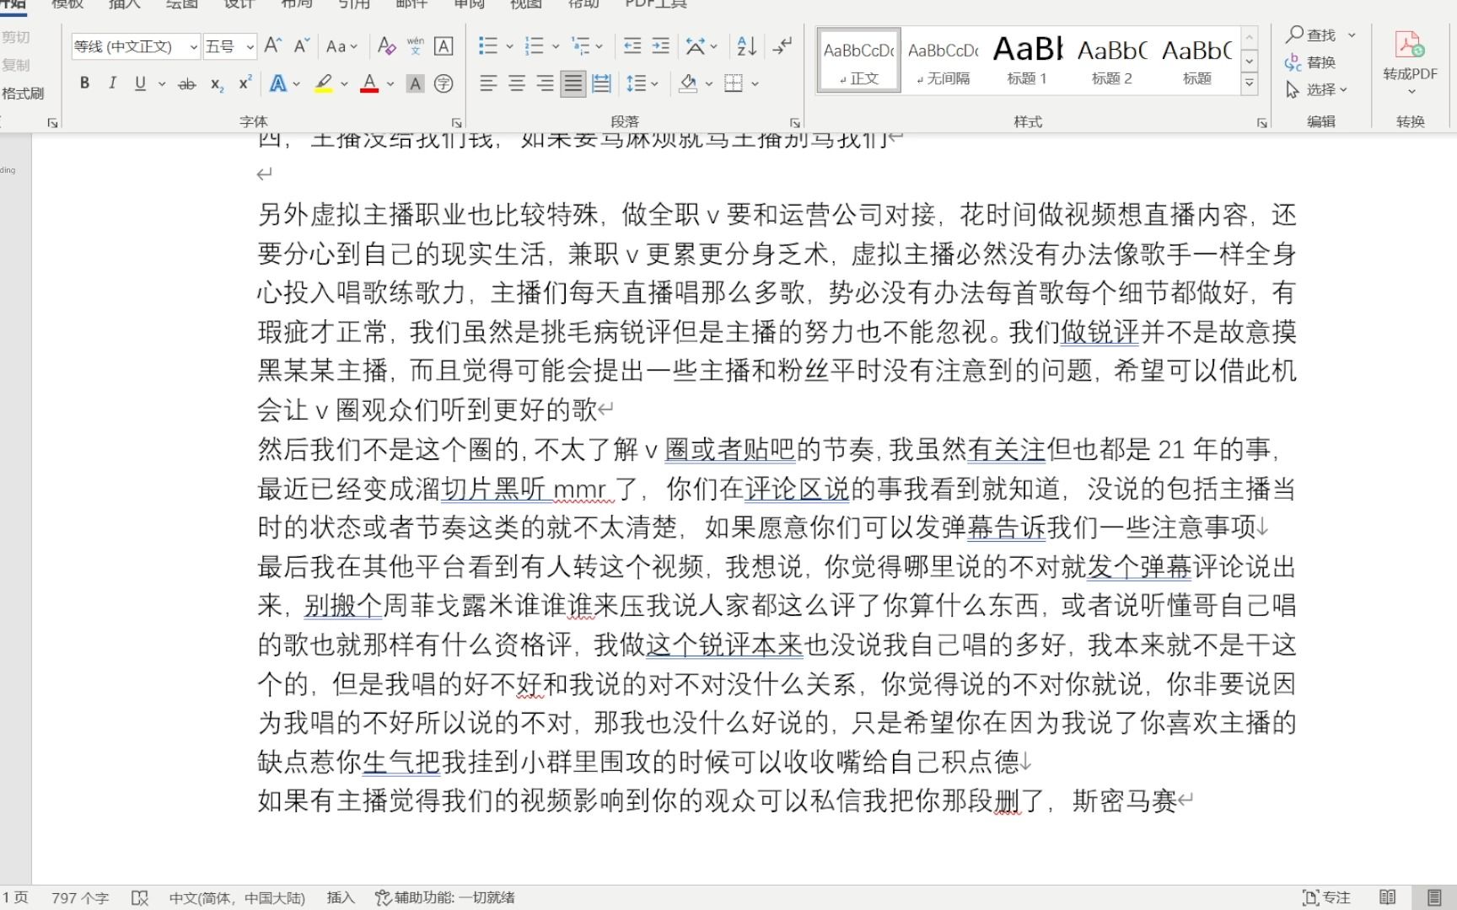Show or hide paragraph marks
This screenshot has width=1457, height=910.
coord(782,45)
